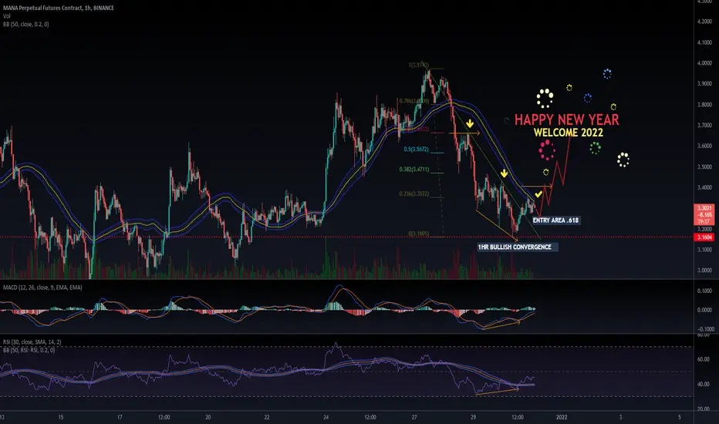Click the Fibonacci 1(3.9743) level label
Screen dimensions: 719x424
click(x=418, y=65)
